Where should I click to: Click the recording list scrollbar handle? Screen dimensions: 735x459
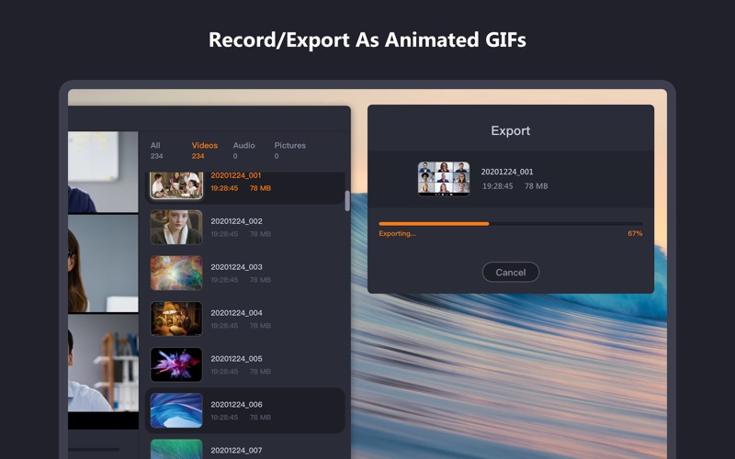pos(347,201)
